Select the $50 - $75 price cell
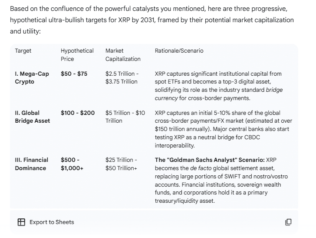The height and width of the screenshot is (238, 316). click(x=74, y=74)
